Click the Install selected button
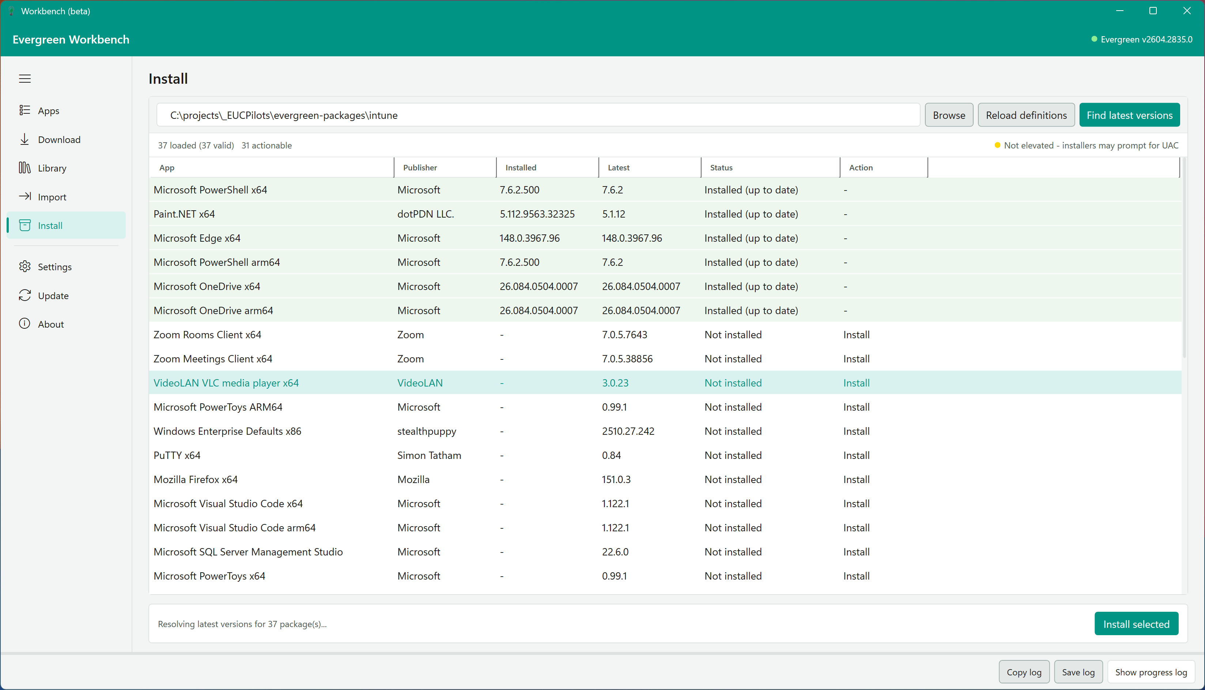The width and height of the screenshot is (1205, 690). (1136, 624)
